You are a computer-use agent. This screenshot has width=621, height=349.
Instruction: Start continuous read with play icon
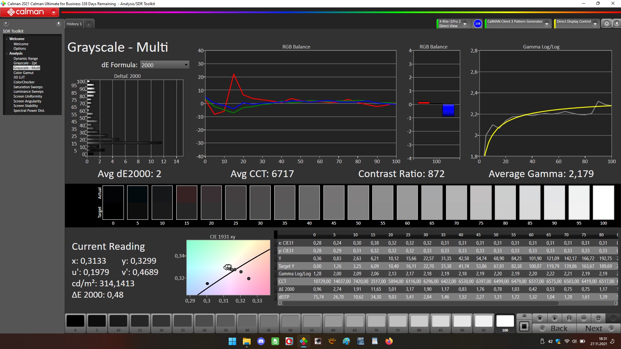pos(554,318)
